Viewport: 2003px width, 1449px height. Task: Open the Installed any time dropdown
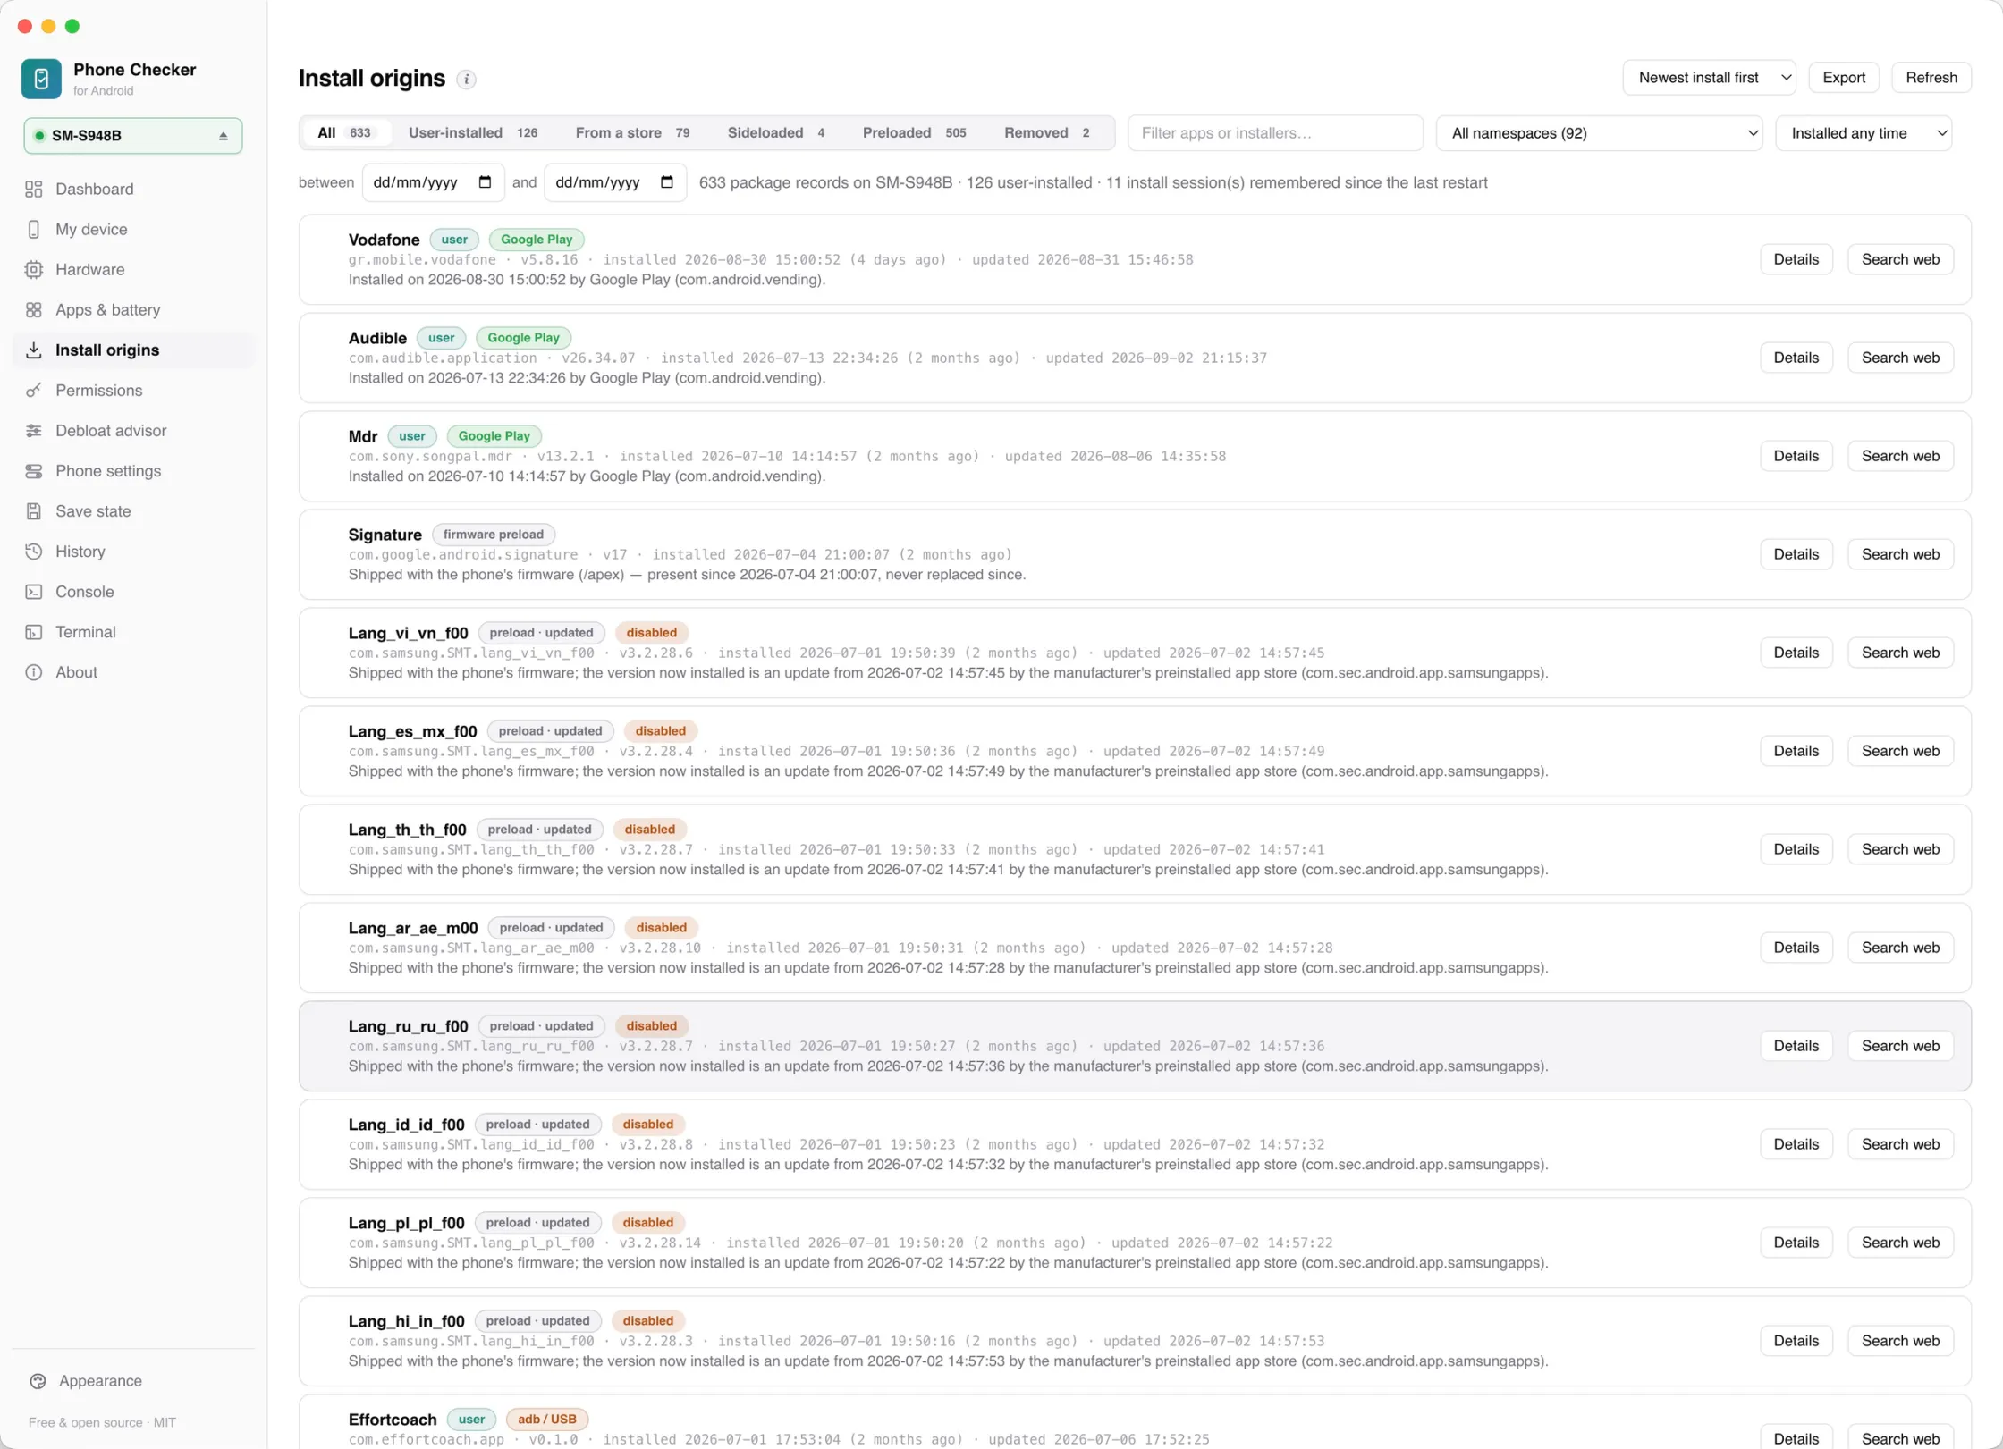[1863, 133]
